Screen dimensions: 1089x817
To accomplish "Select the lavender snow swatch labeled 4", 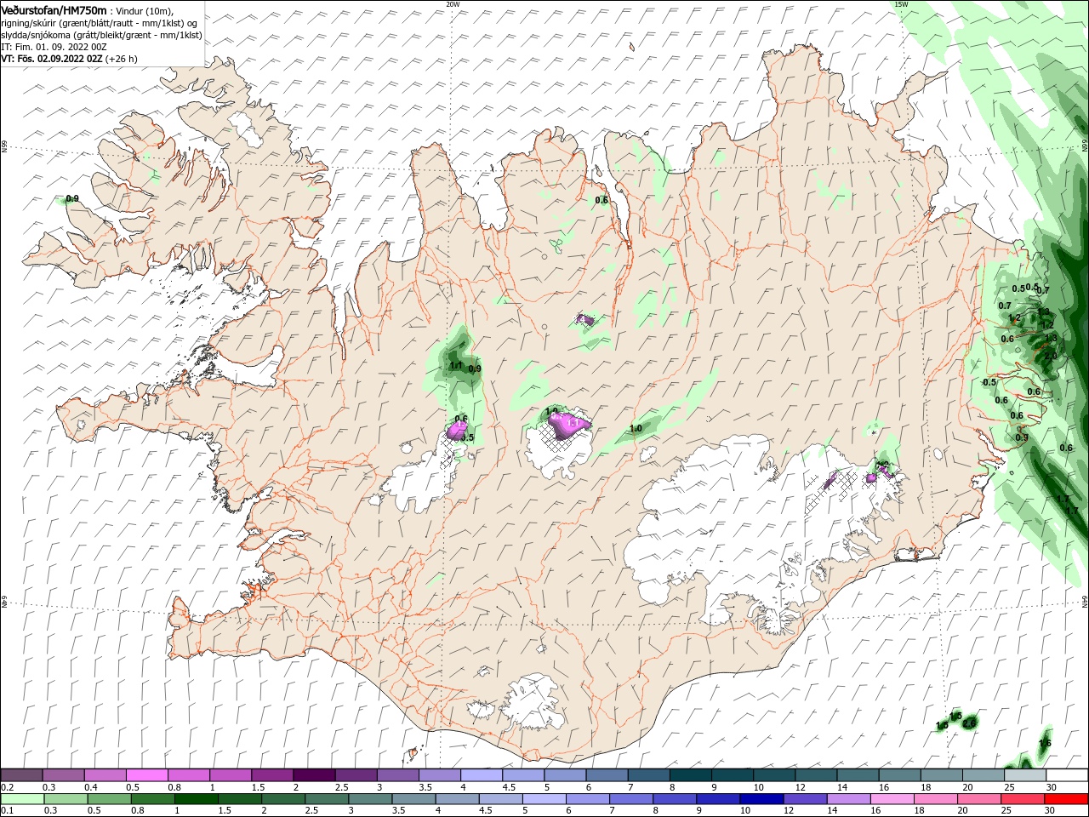I will [x=482, y=774].
